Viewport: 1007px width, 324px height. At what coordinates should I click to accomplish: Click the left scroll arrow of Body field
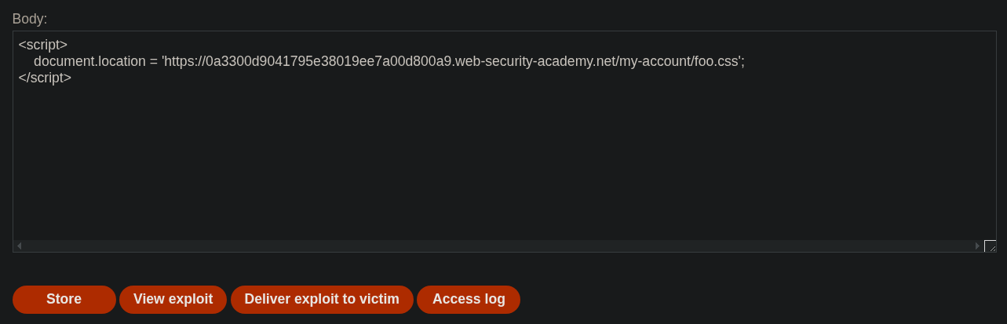coord(20,246)
